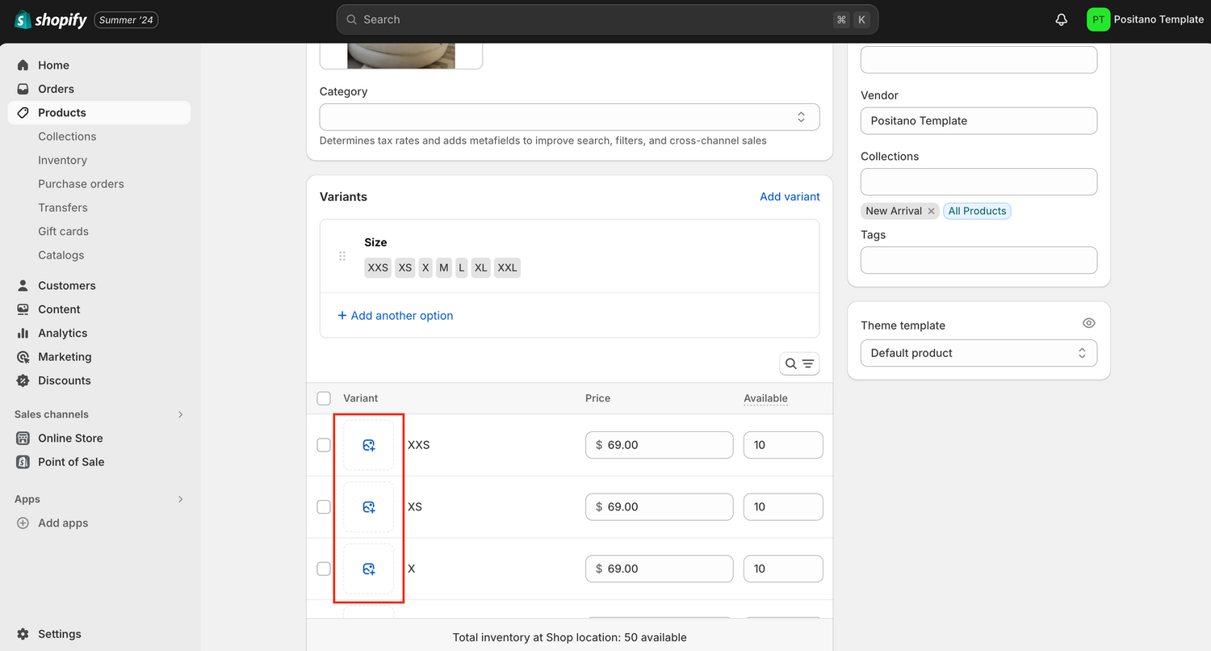
Task: Click the XXS price input field
Action: click(x=659, y=445)
